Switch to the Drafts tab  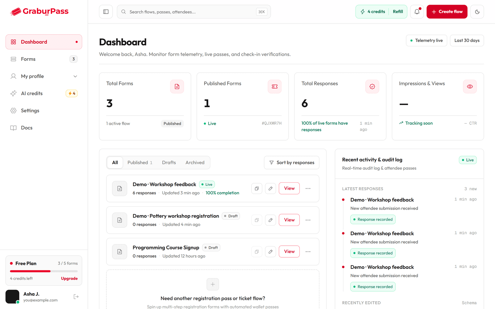tap(169, 163)
